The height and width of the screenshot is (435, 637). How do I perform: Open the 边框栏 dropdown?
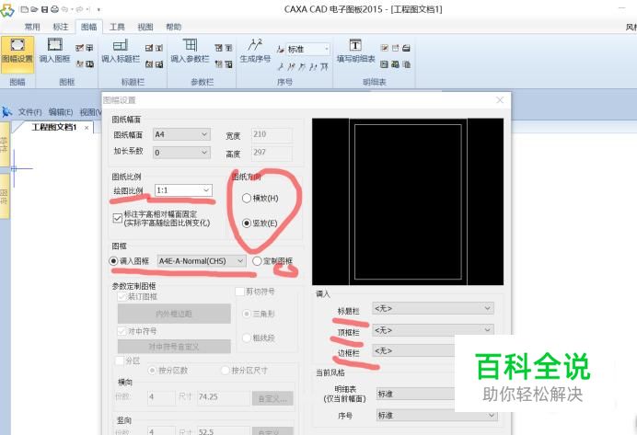coord(413,350)
